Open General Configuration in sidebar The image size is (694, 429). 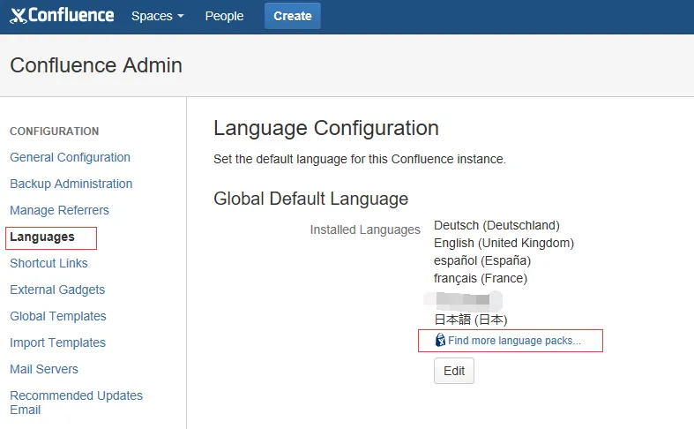(x=70, y=157)
